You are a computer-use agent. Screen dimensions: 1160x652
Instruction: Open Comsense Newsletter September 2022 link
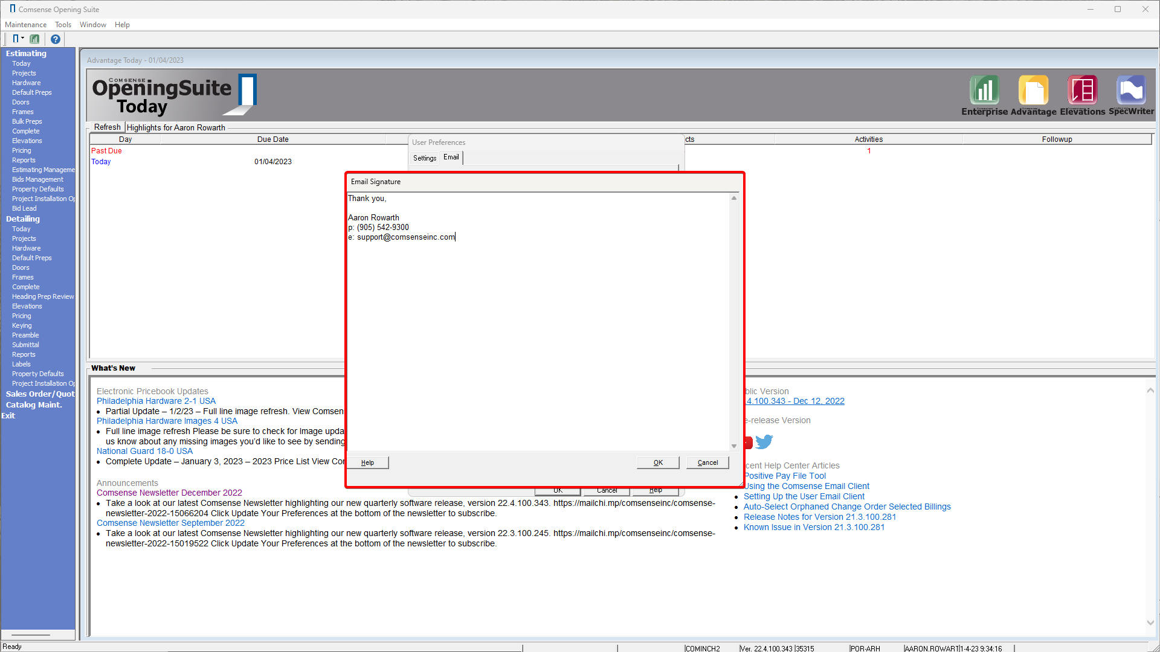coord(170,523)
